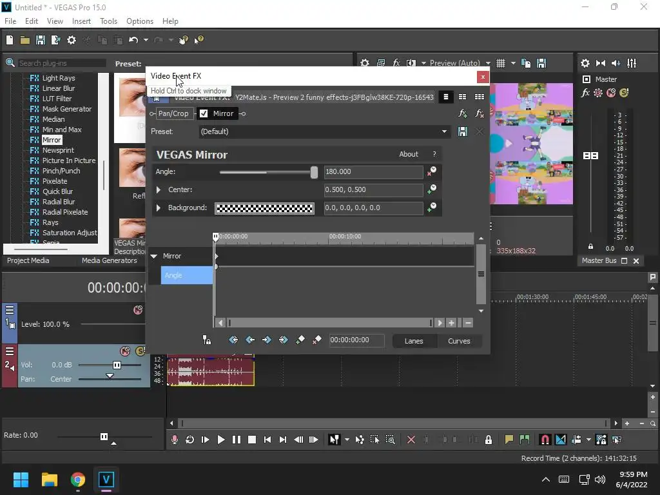Screen dimensions: 660x495
Task: Expand the Background parameter
Action: pyautogui.click(x=159, y=208)
